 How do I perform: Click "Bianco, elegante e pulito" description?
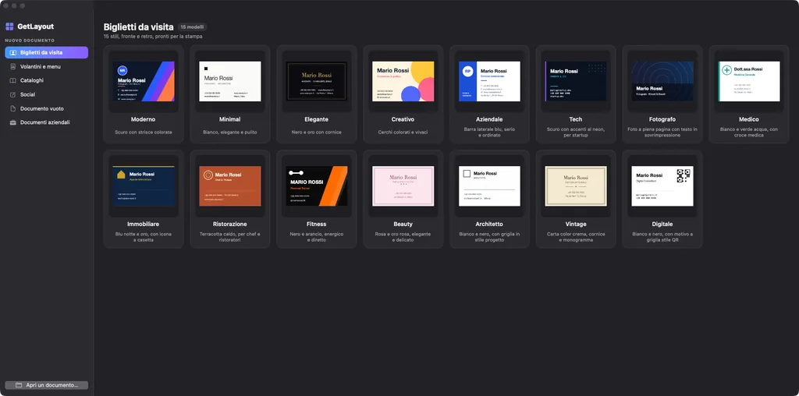230,133
